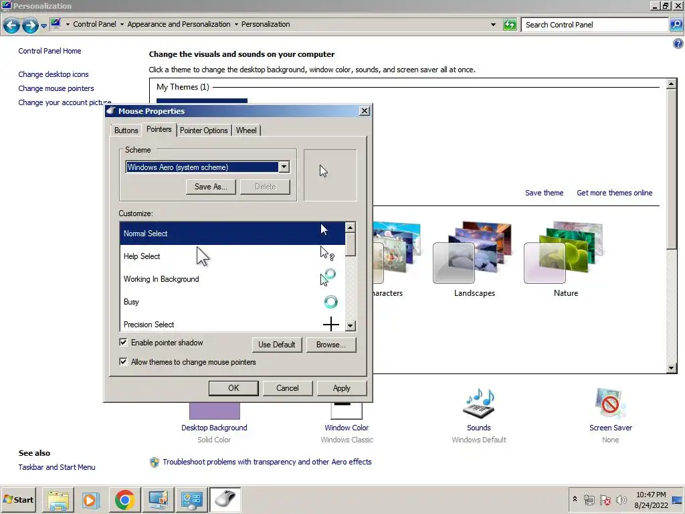Confirm with the OK button

[233, 388]
